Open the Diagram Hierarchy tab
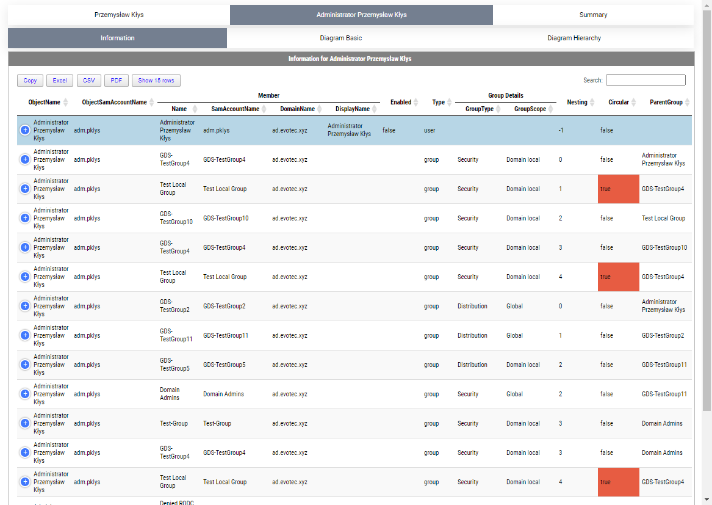Screen dimensions: 712x505 pos(574,38)
